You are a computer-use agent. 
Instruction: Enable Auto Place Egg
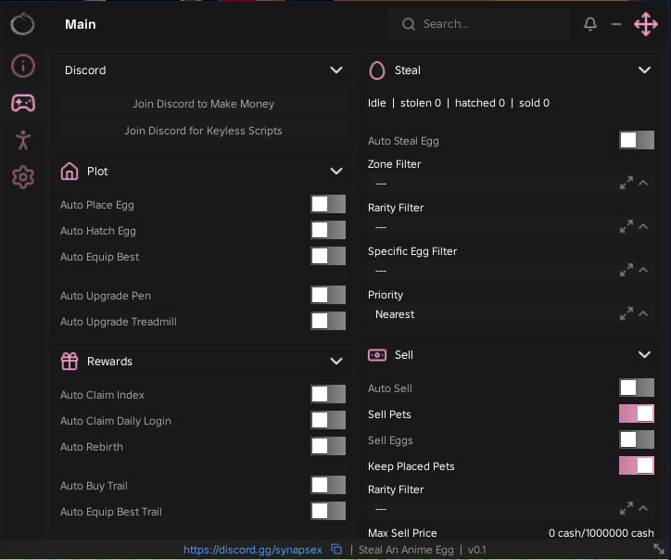point(328,204)
